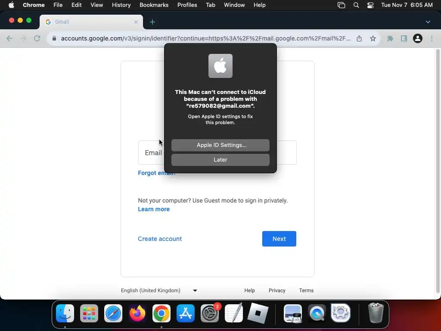The width and height of the screenshot is (441, 331).
Task: Launch Roblox from the Dock
Action: 258,313
